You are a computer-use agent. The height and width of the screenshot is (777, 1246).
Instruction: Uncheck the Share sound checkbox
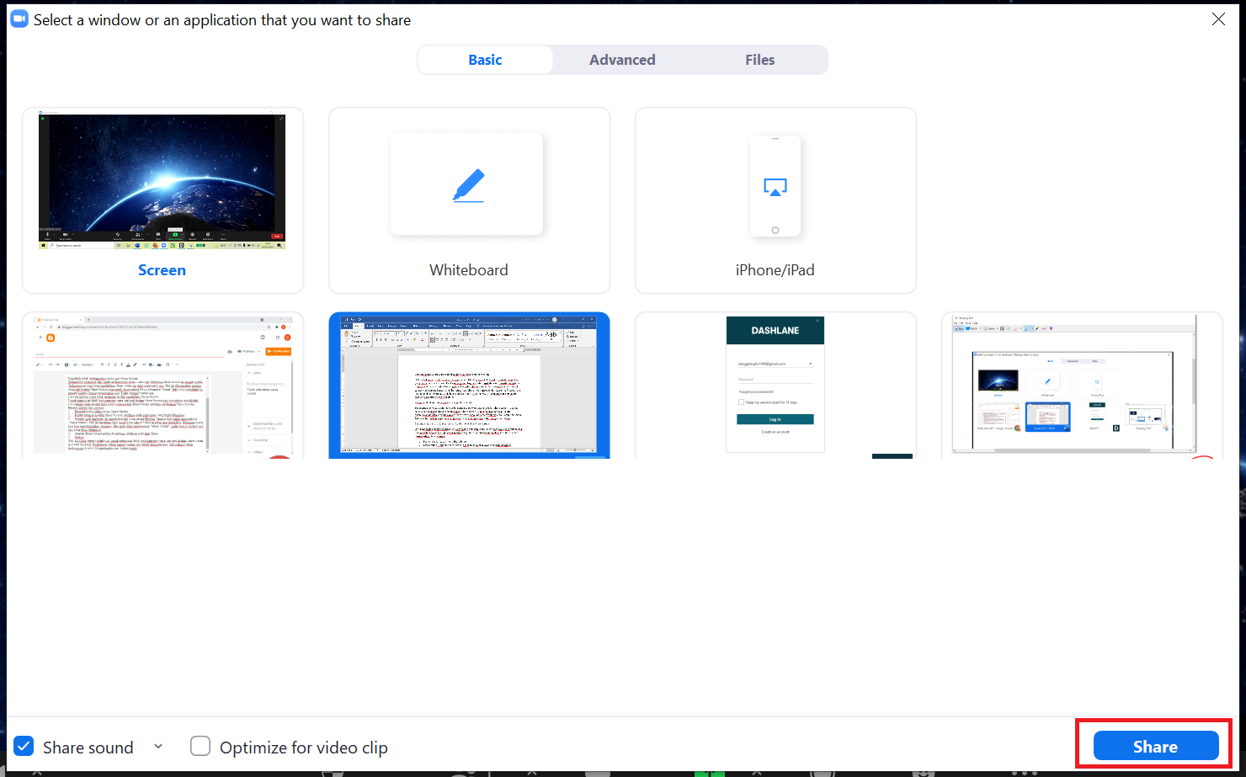24,747
